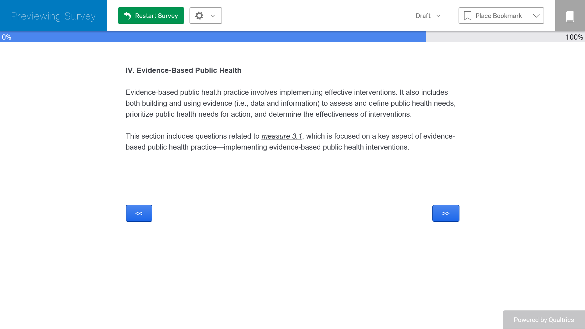
Task: Open the measure 3.1 link
Action: [x=282, y=136]
